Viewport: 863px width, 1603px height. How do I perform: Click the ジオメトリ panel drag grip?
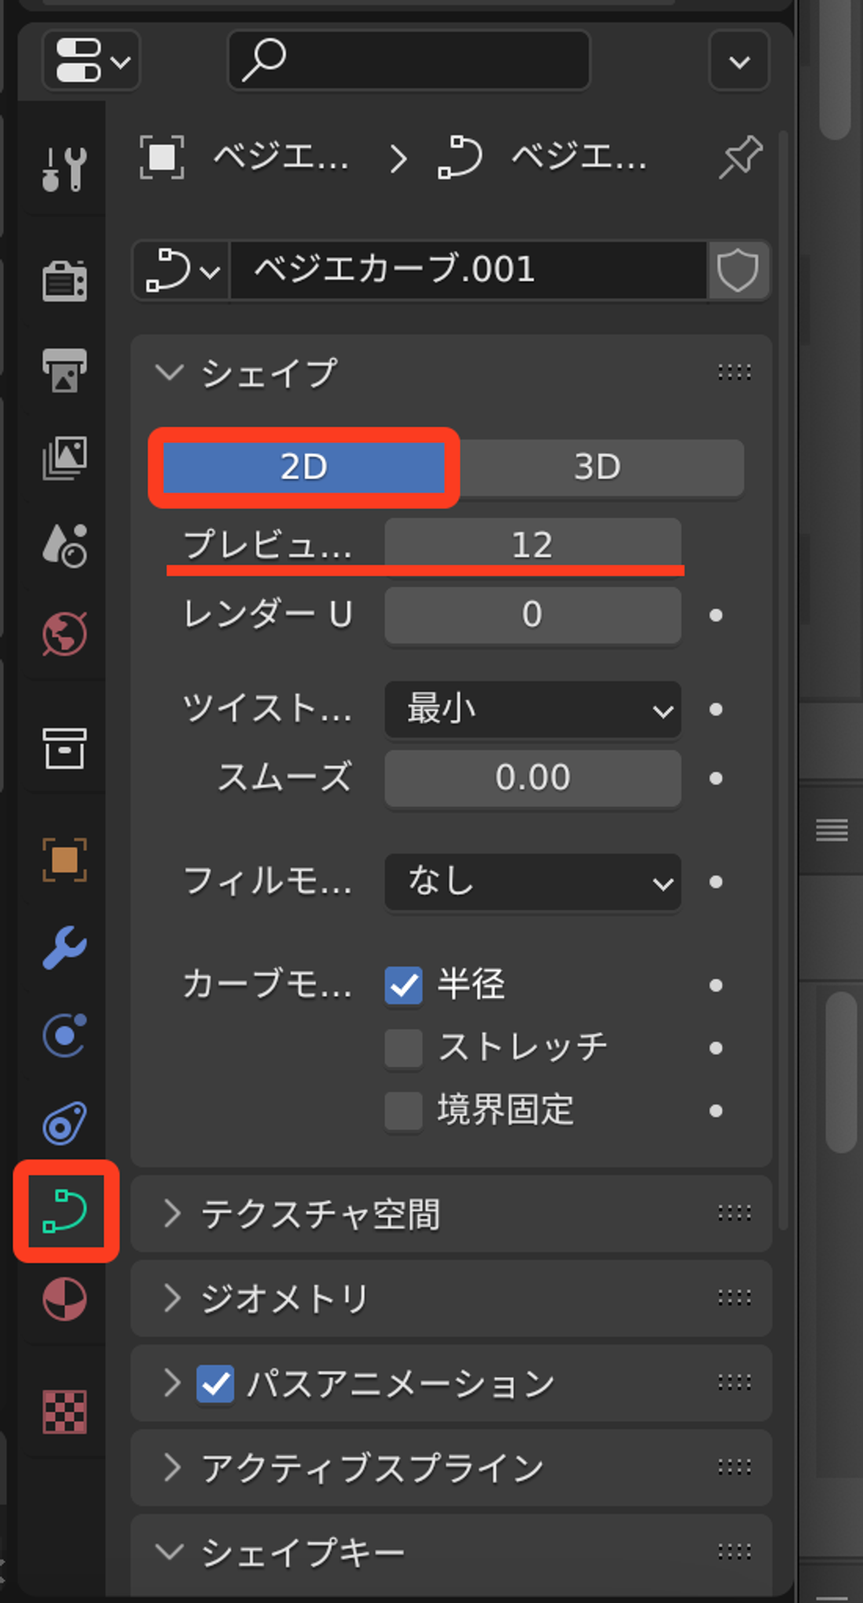click(x=734, y=1299)
